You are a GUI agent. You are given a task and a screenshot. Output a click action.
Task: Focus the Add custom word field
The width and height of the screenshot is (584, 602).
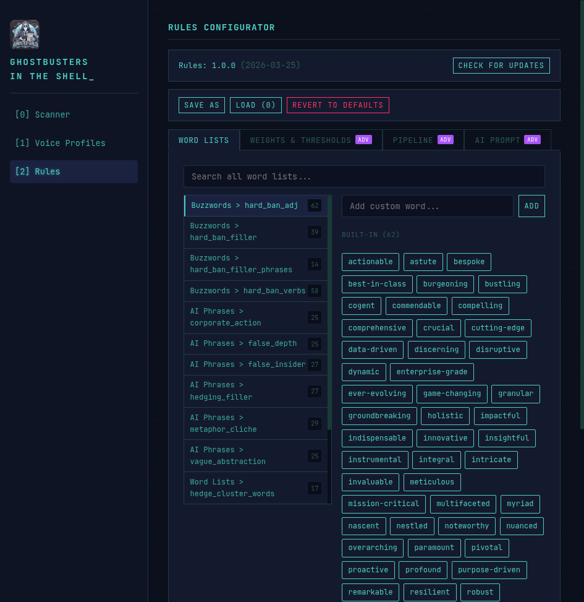click(428, 206)
